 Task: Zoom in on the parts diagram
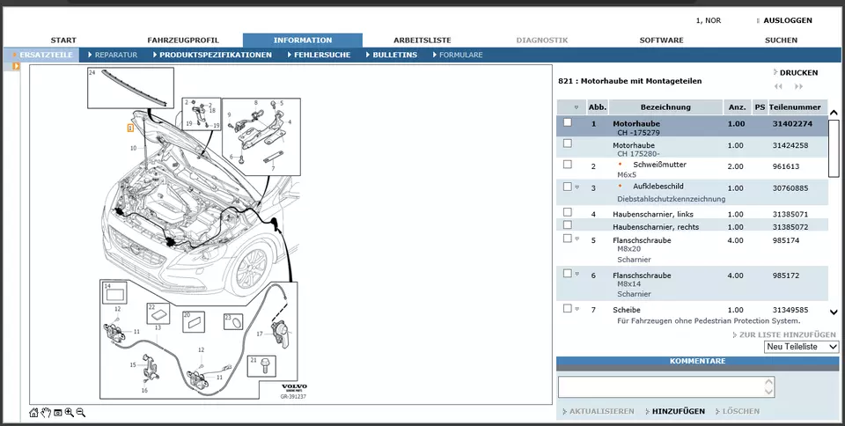click(69, 412)
